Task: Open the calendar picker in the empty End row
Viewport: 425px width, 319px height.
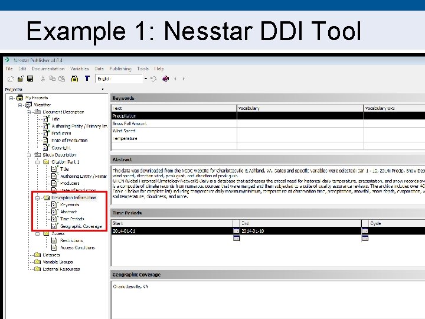Action: pos(365,239)
